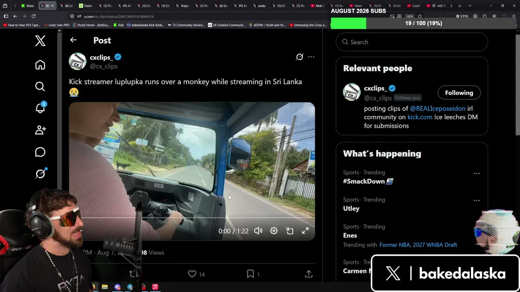This screenshot has width=520, height=292.
Task: Show more tabs to the right
Action: point(451,6)
